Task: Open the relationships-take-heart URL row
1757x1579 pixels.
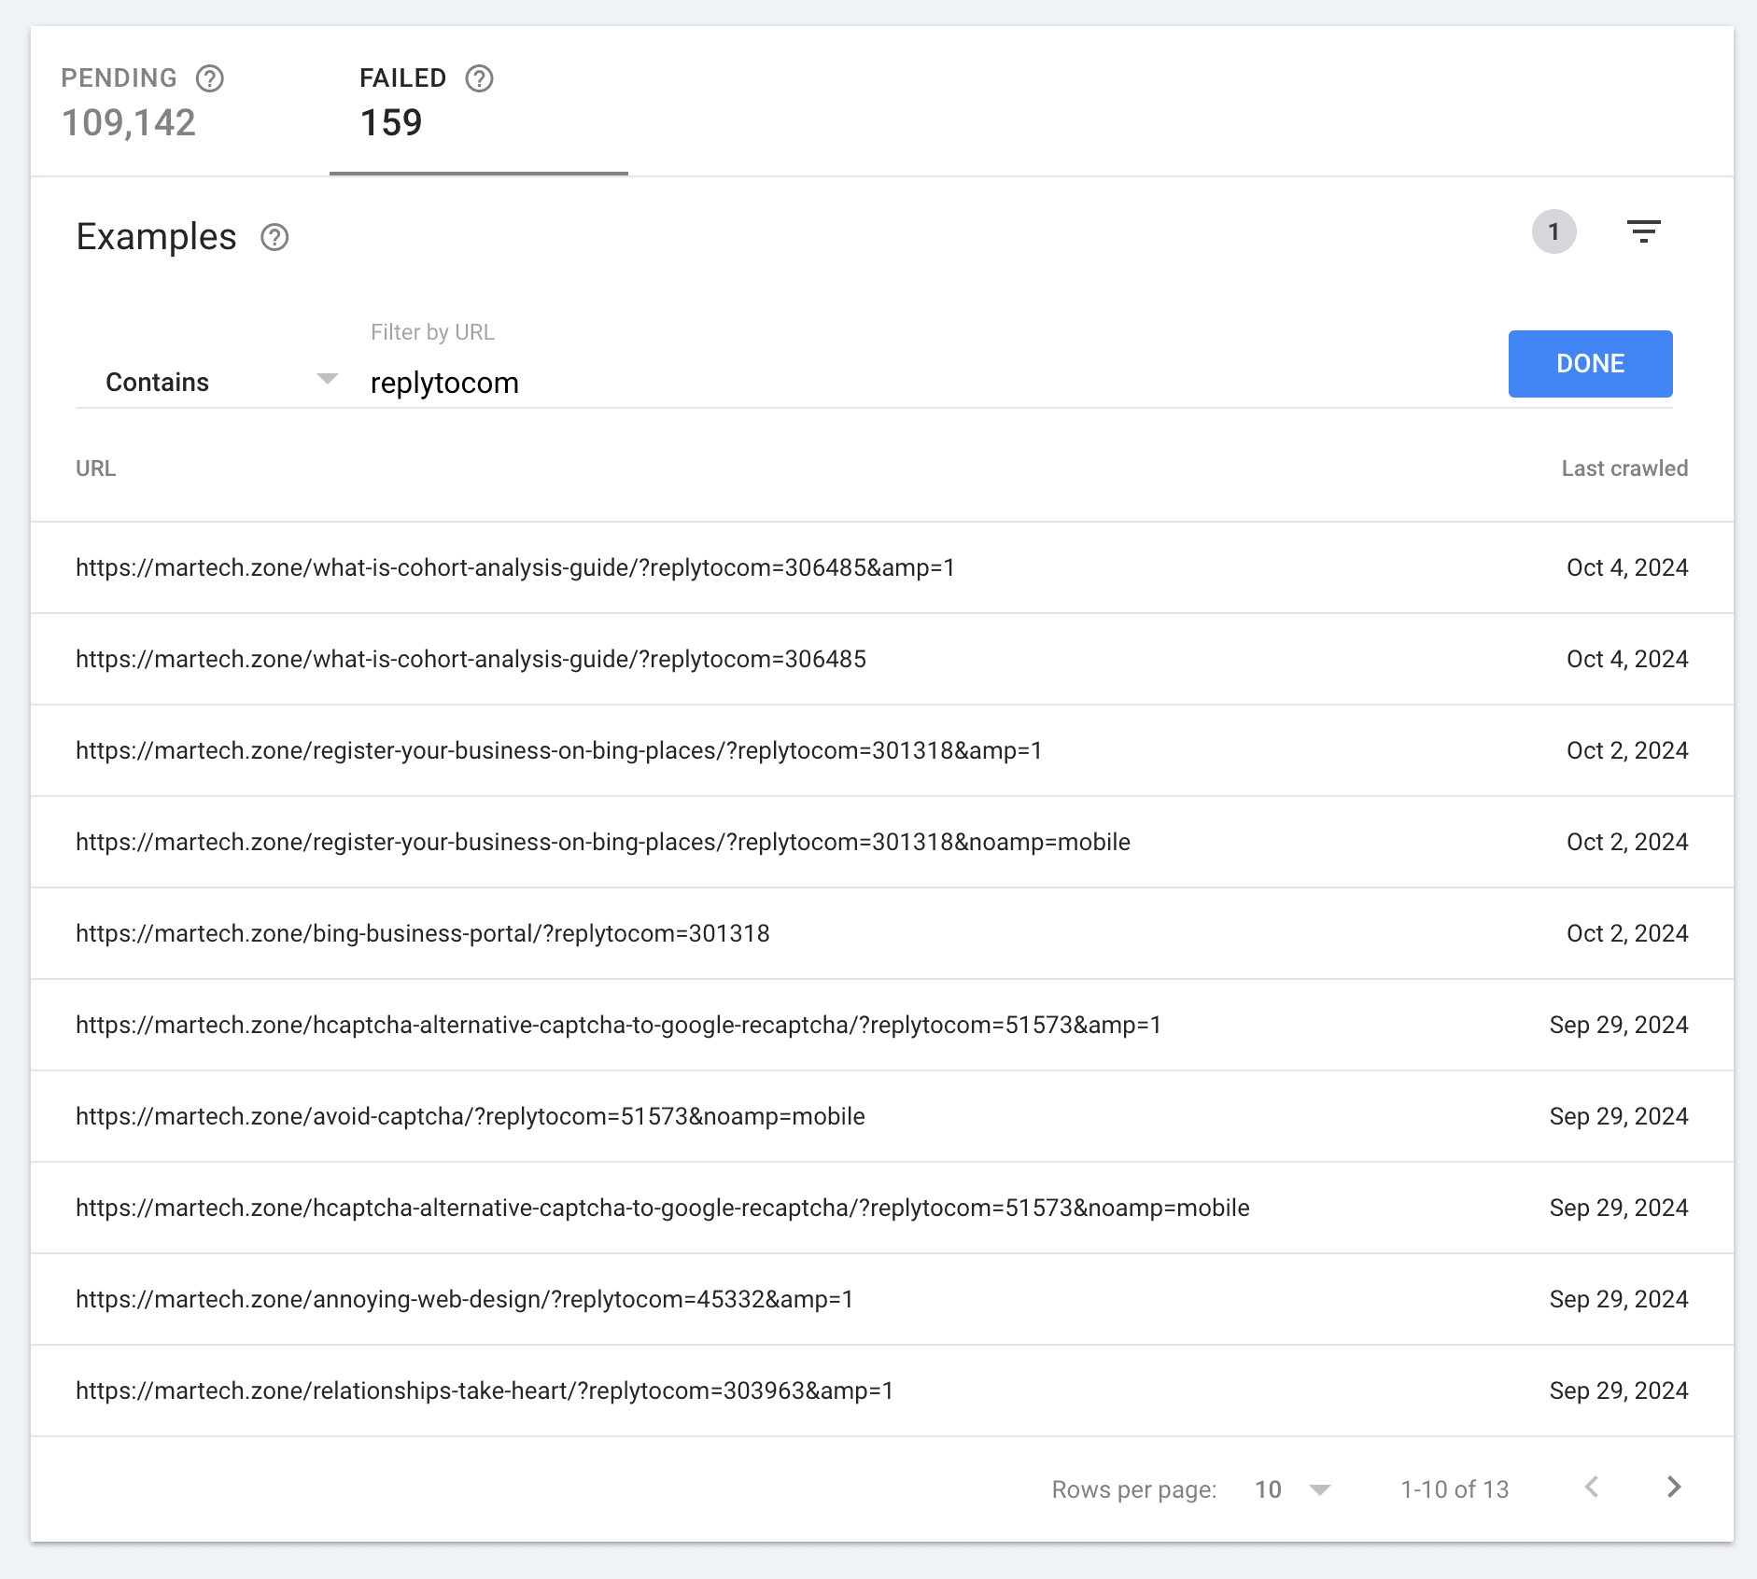Action: click(x=485, y=1390)
